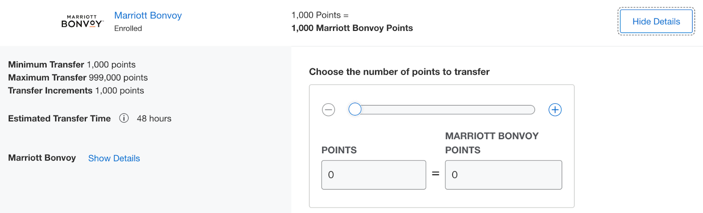Click the Maximum Transfer 999,000 points line
This screenshot has width=703, height=213.
tap(78, 78)
